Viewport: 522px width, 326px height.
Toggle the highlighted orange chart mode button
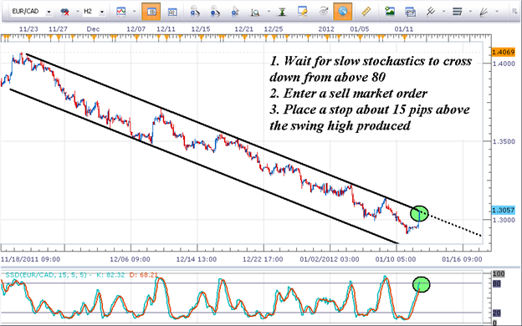tap(151, 12)
